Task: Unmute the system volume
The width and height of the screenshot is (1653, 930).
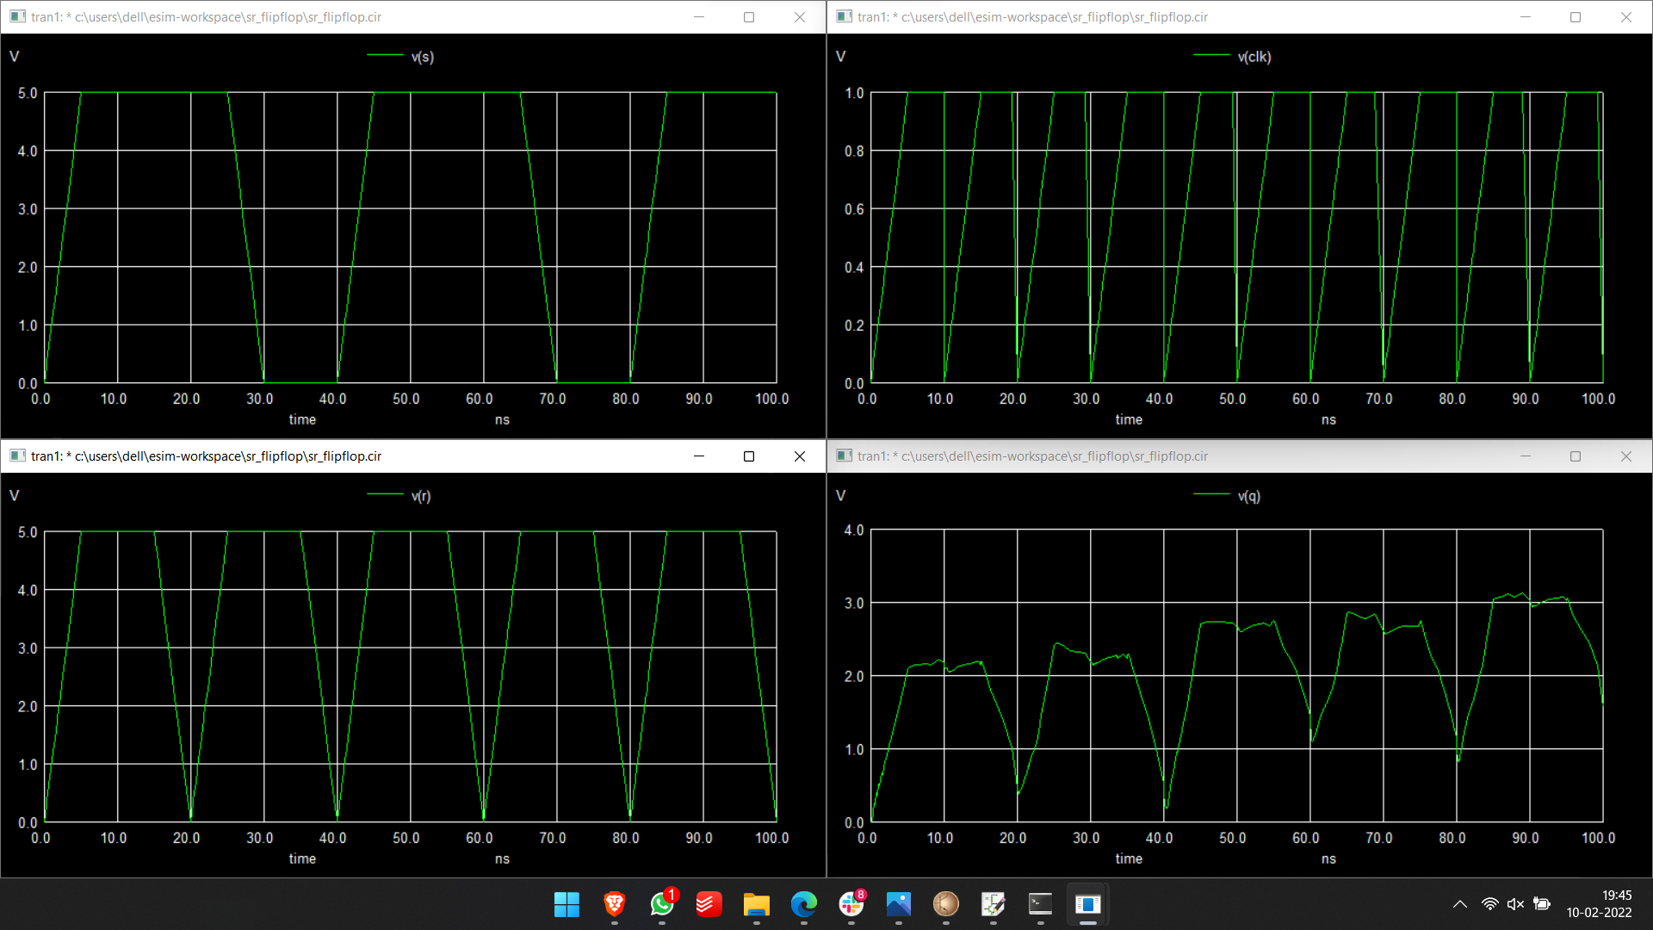Action: [1516, 903]
